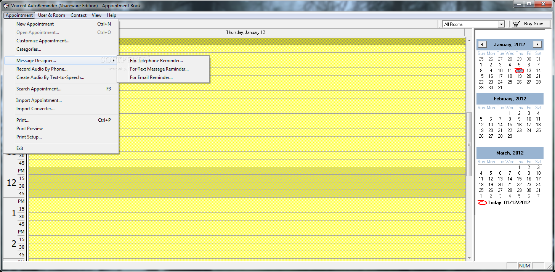Open Categories menu item
This screenshot has width=555, height=272.
click(x=61, y=49)
